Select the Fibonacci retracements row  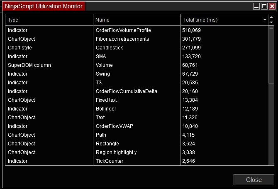pyautogui.click(x=122, y=39)
